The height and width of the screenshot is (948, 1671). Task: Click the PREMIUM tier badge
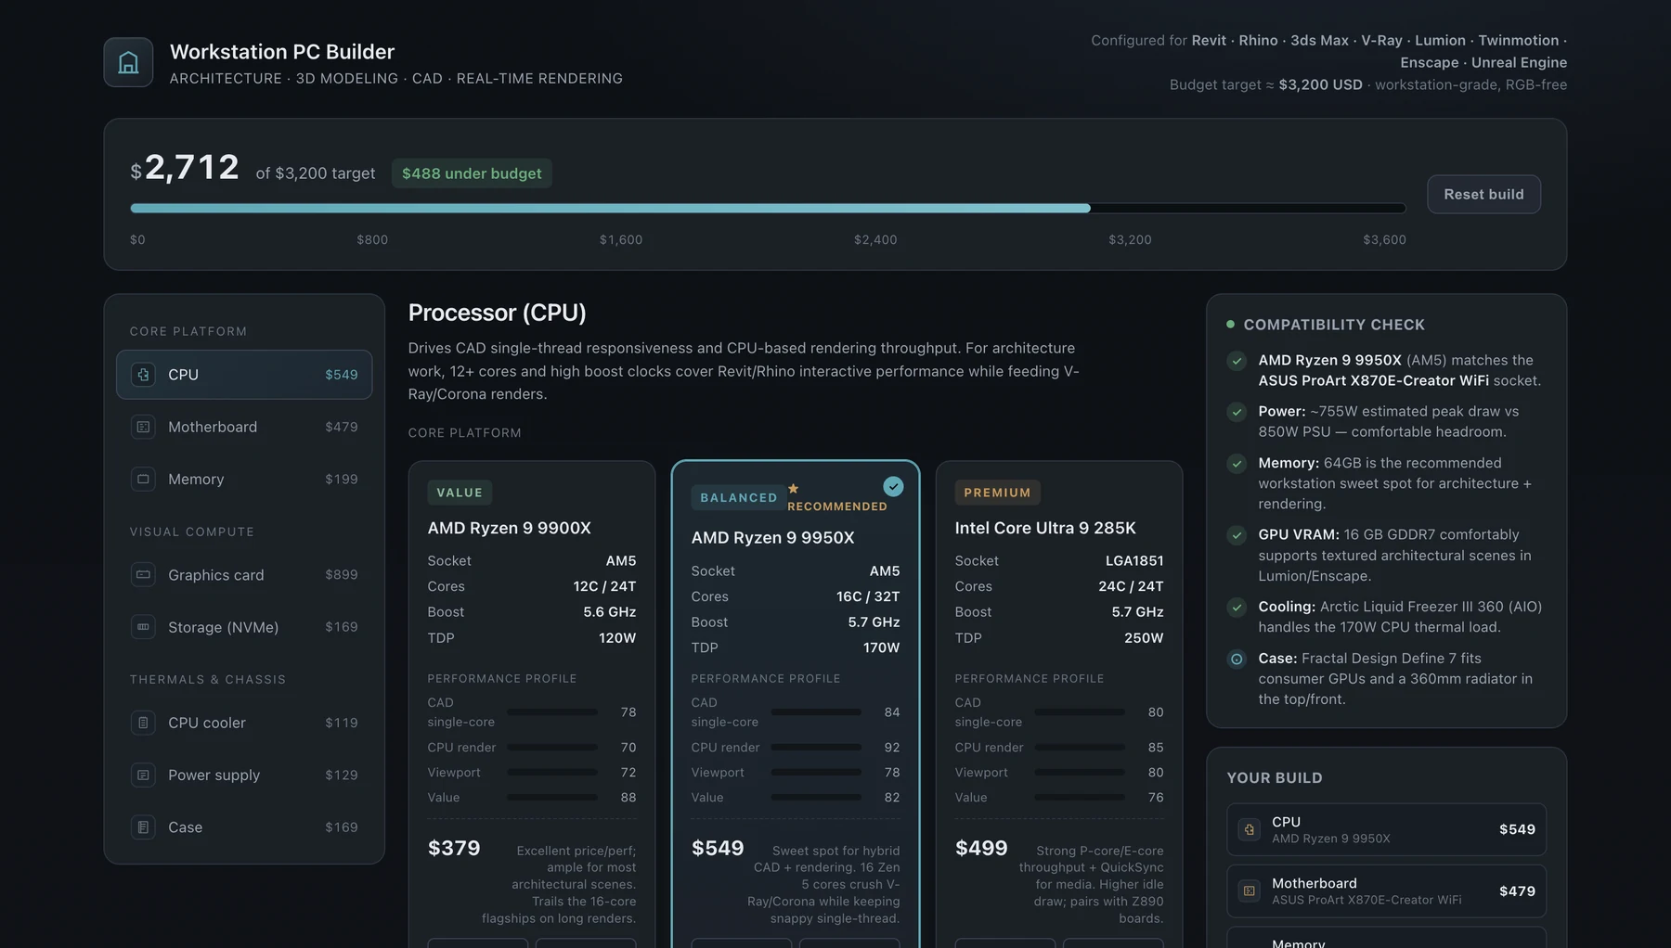point(997,493)
